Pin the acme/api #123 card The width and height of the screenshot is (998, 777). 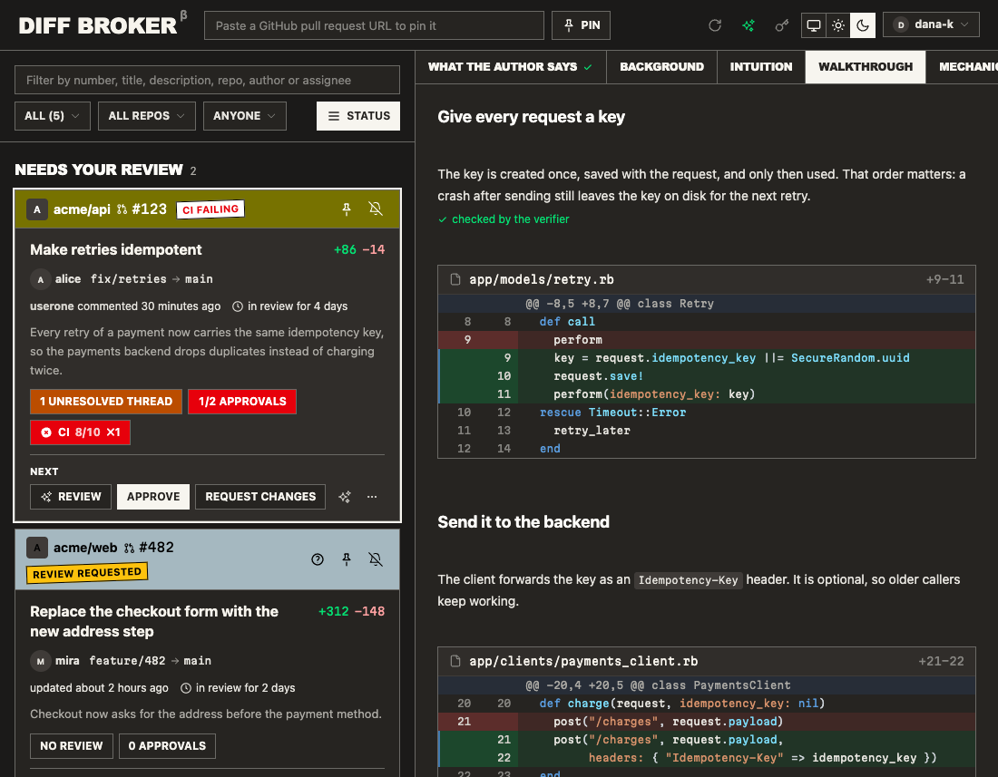(347, 209)
